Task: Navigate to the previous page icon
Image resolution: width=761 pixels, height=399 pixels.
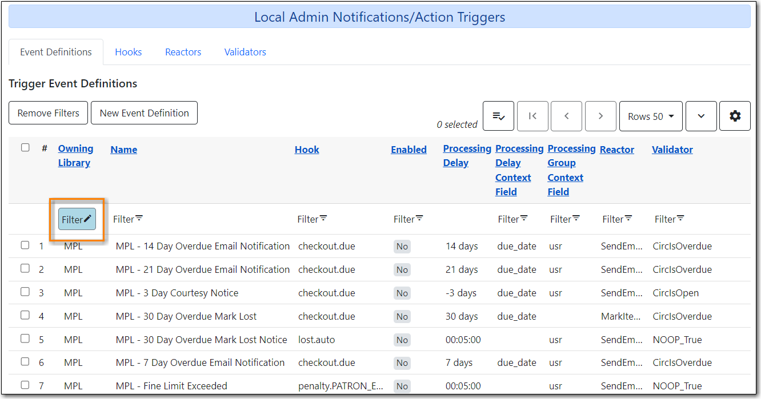Action: 566,116
